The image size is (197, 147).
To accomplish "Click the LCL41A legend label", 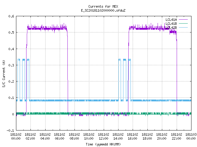I will click(171, 20).
